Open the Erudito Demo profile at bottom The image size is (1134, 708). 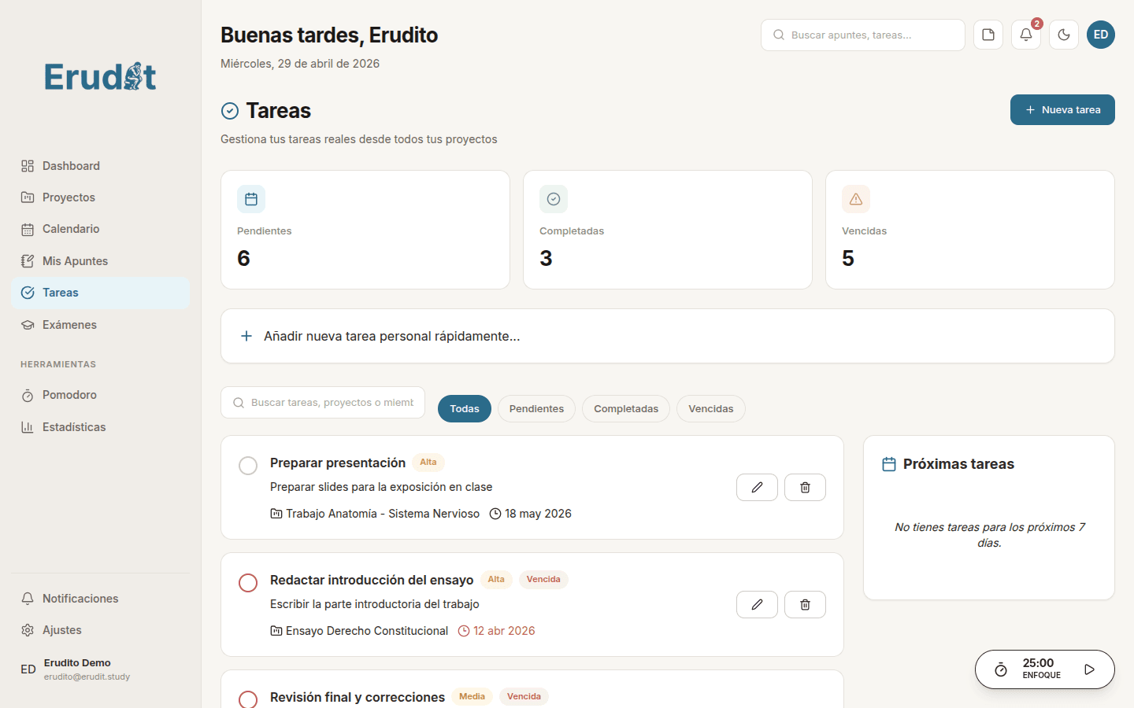click(100, 669)
